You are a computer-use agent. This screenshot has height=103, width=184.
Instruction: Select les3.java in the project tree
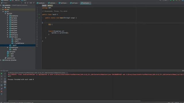click(x=14, y=22)
